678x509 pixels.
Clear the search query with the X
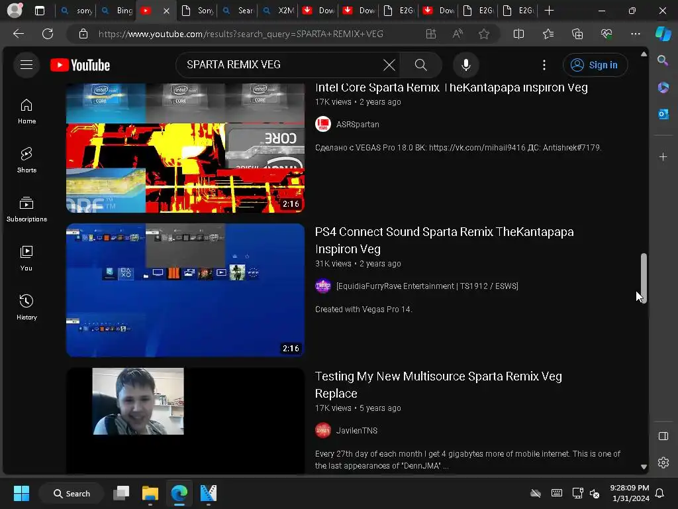click(389, 65)
